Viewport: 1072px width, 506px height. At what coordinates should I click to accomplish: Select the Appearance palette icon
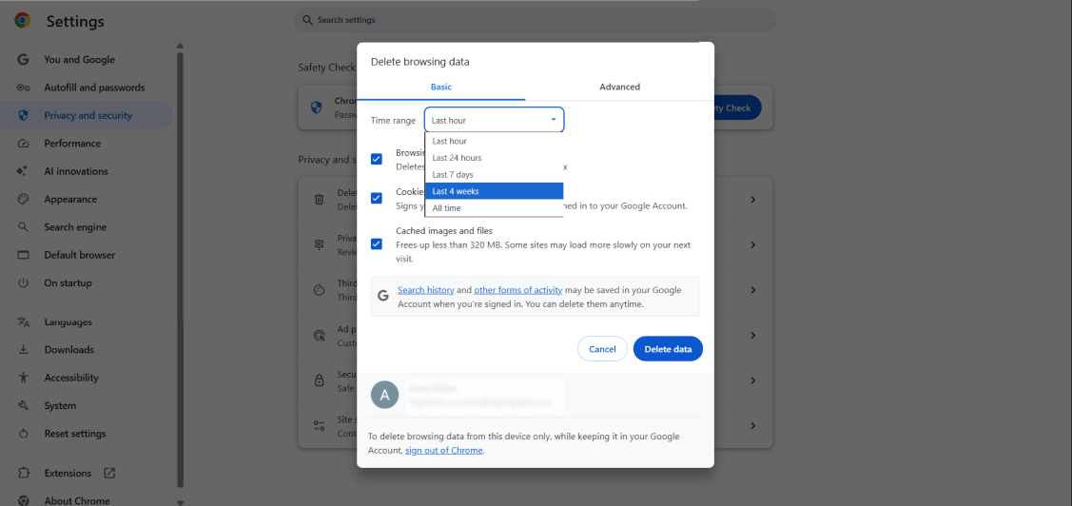point(23,200)
